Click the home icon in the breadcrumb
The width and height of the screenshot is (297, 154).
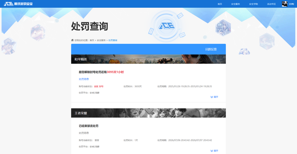pos(72,40)
